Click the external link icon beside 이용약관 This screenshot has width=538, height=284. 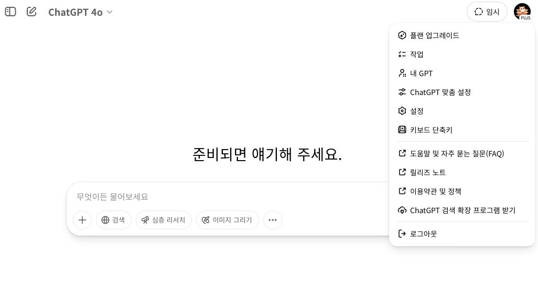pos(402,191)
